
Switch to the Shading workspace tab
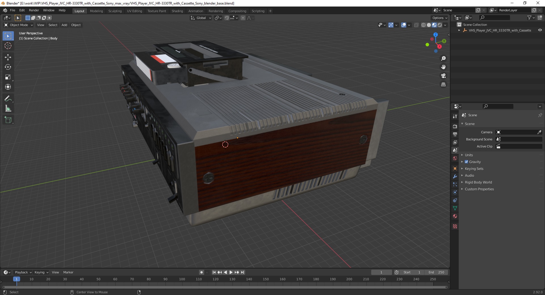point(177,11)
